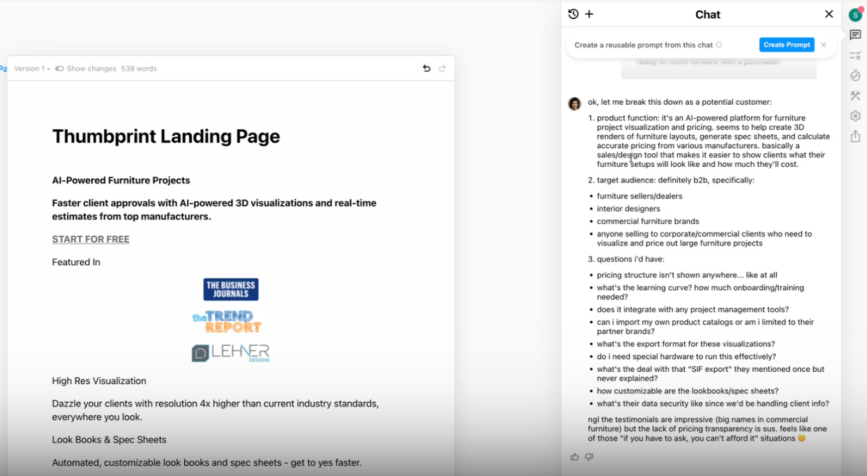Click the Chat panel title
Image resolution: width=867 pixels, height=476 pixels.
click(708, 15)
